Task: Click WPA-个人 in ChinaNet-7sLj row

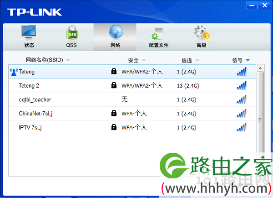Action: [x=134, y=113]
